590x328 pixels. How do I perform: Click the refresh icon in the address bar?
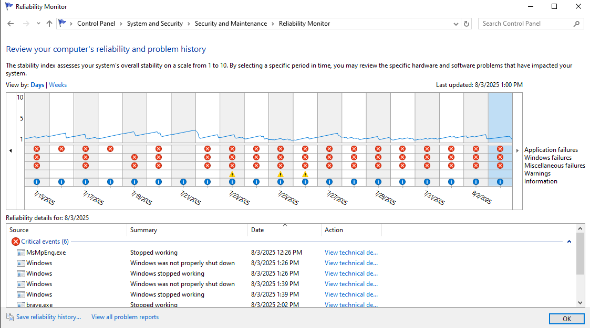(466, 23)
